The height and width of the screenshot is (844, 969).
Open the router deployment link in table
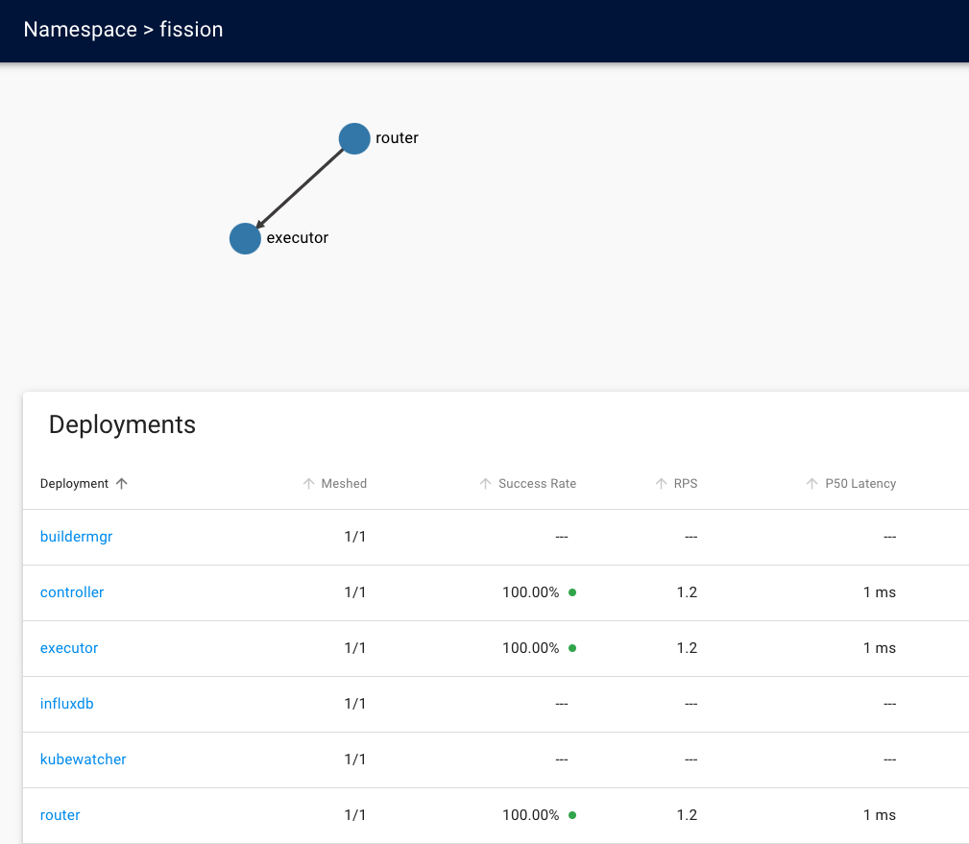tap(60, 815)
